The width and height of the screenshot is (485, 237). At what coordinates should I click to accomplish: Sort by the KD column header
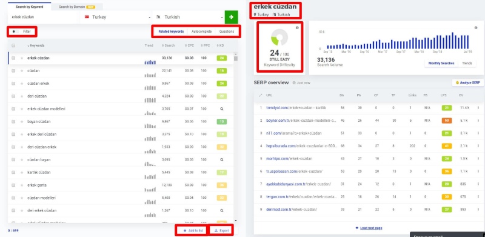tap(221, 45)
